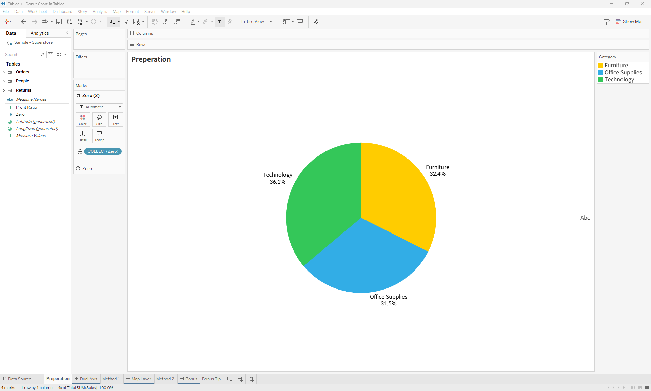This screenshot has width=651, height=391.
Task: Open the Method 1 sheet tab
Action: (x=111, y=379)
